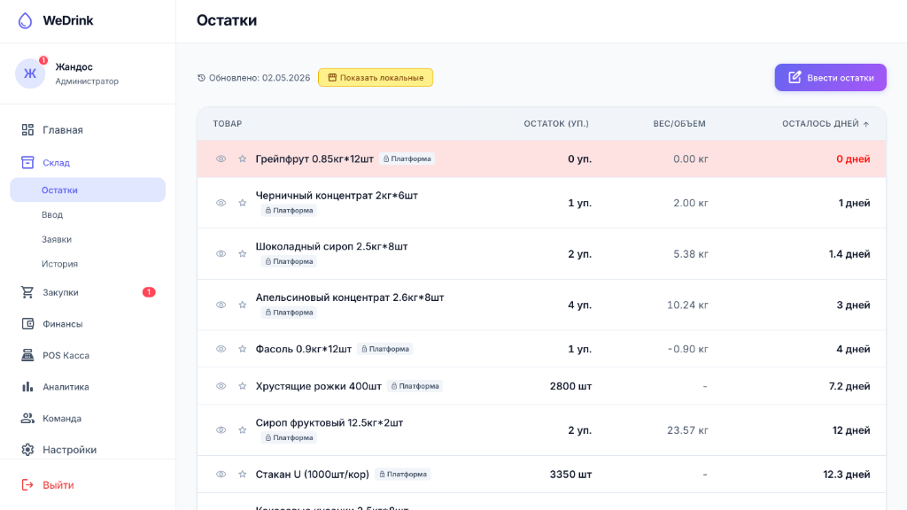
Task: Toggle visibility of Сироп фруктовый row
Action: [x=221, y=430]
